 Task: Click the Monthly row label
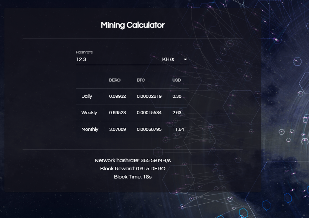pyautogui.click(x=90, y=129)
